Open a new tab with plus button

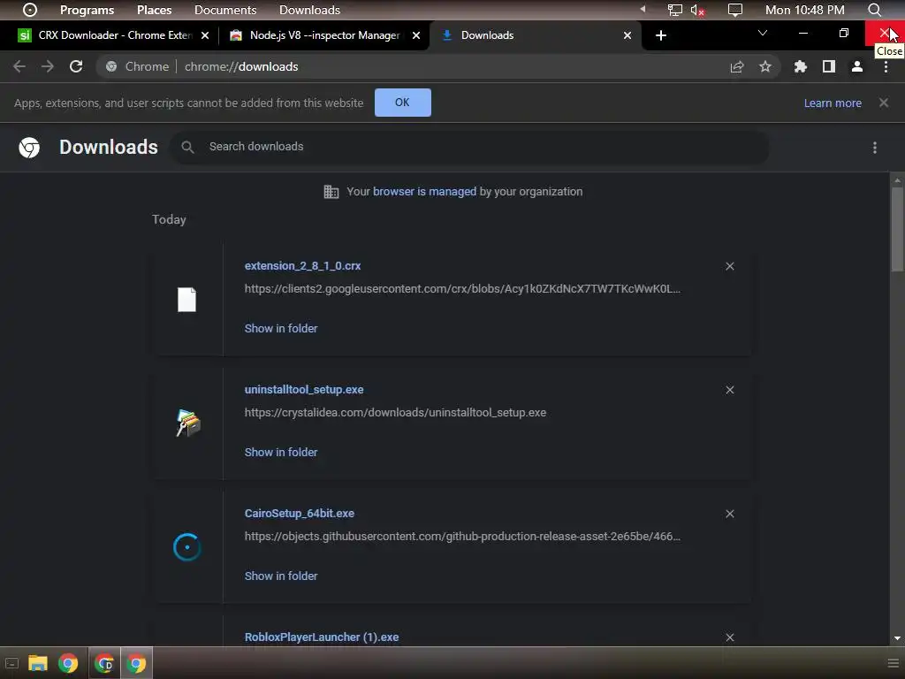coord(661,35)
